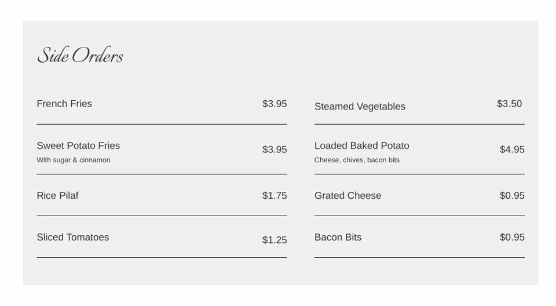
Task: Select the French Fries menu item
Action: tap(64, 104)
